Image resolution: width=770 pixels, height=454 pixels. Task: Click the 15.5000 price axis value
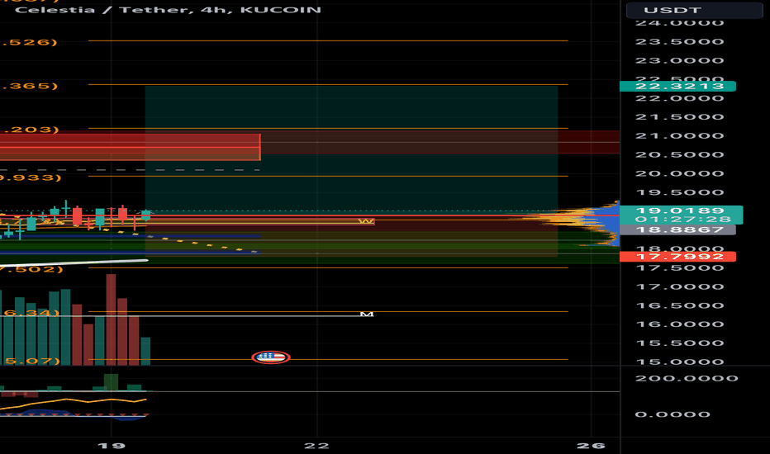pos(680,343)
